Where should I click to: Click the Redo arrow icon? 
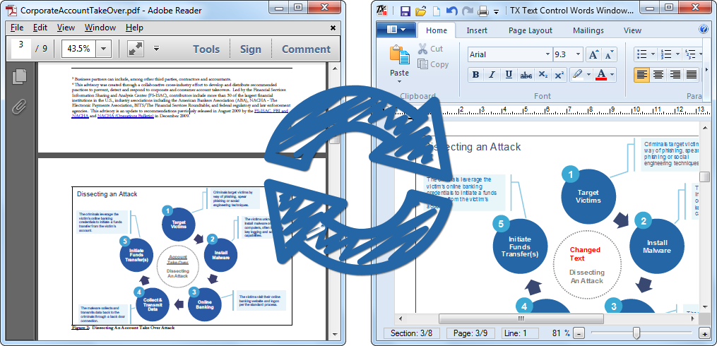(x=468, y=11)
